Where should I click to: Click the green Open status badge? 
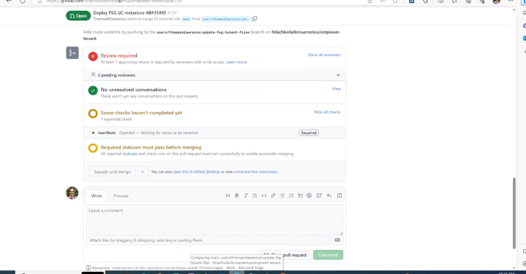tap(78, 16)
